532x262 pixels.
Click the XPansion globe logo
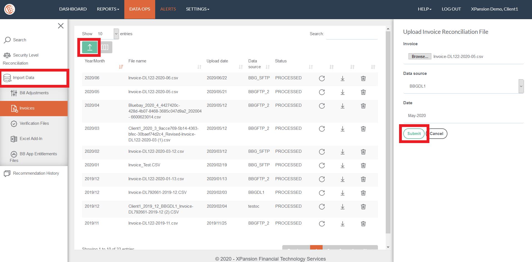[x=9, y=9]
